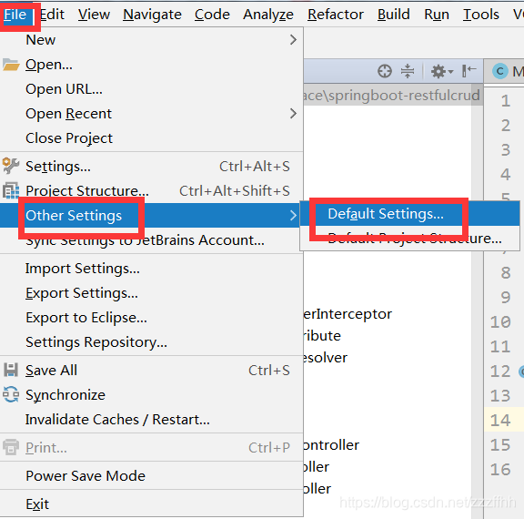Click the scroll-from-source target icon
The width and height of the screenshot is (524, 519).
point(385,71)
